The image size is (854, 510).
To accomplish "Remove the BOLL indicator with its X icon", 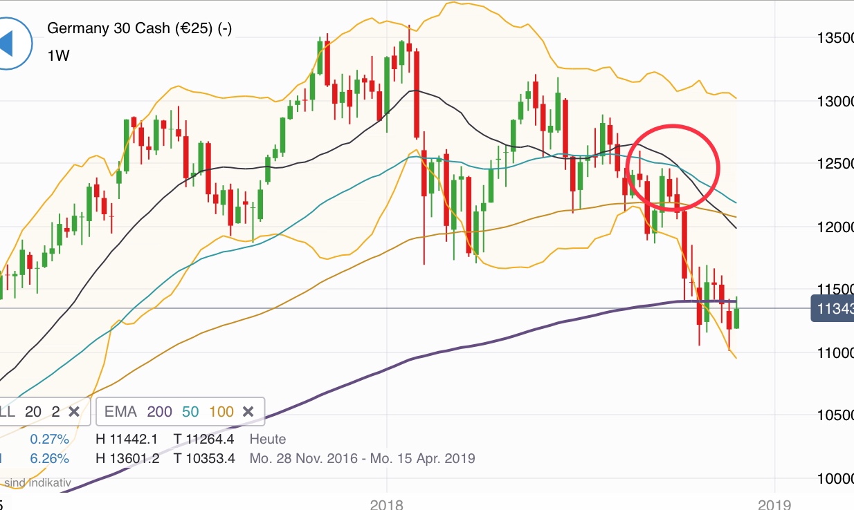I will pyautogui.click(x=74, y=411).
